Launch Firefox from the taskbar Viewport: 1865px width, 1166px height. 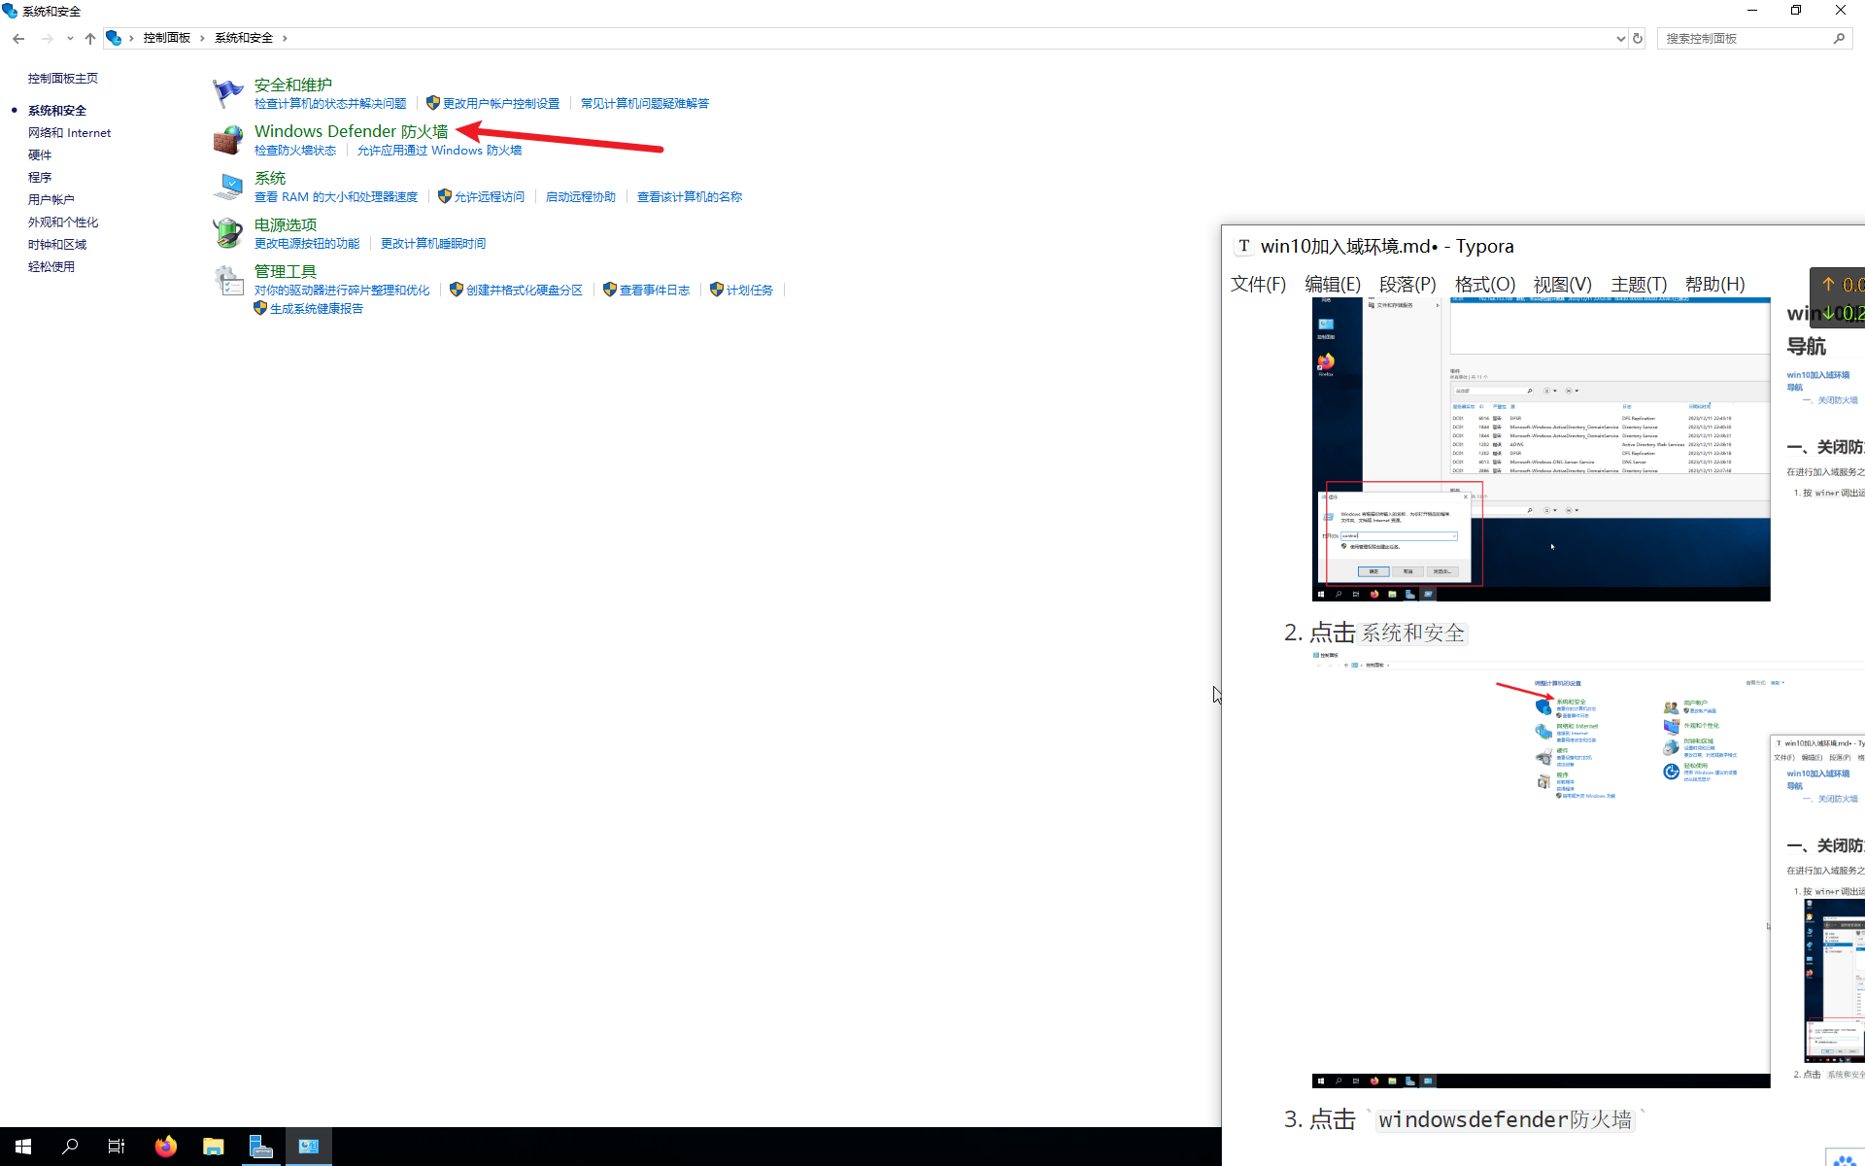coord(166,1147)
